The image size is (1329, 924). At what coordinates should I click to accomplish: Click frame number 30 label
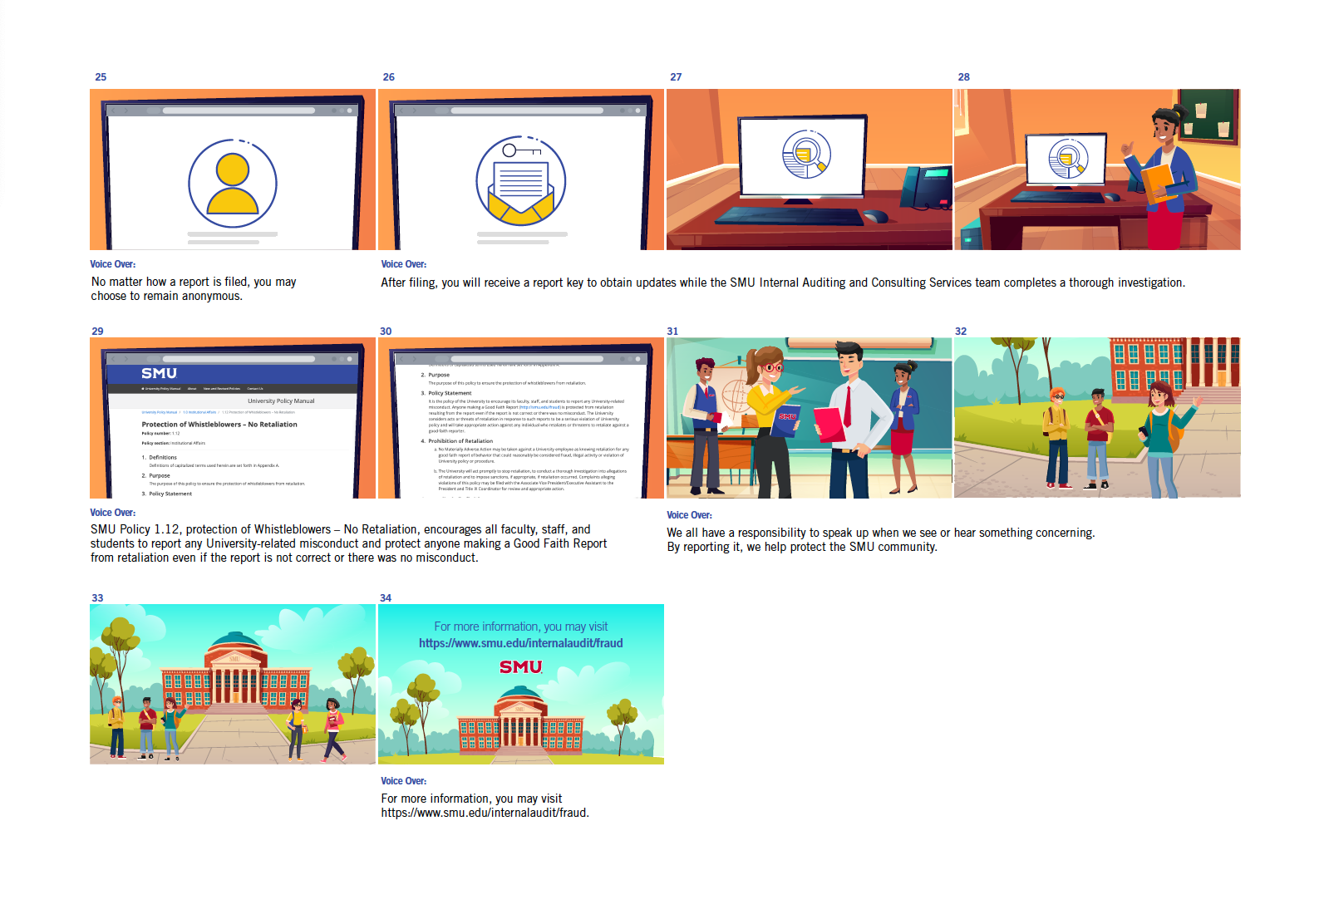tap(386, 332)
